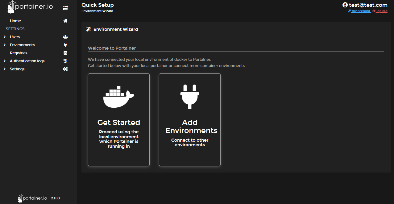
Task: Click the user avatar icon beside test@test.com
Action: tap(345, 5)
